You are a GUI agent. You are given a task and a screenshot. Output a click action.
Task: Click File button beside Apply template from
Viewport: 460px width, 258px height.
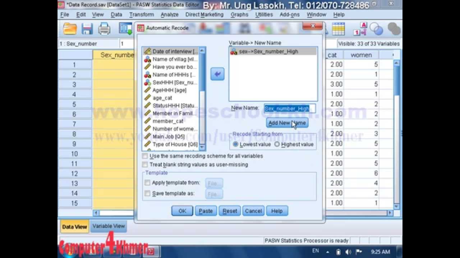tap(214, 183)
